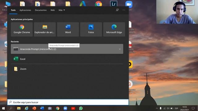
Task: Open clock and date 14:35
Action: [x=184, y=108]
